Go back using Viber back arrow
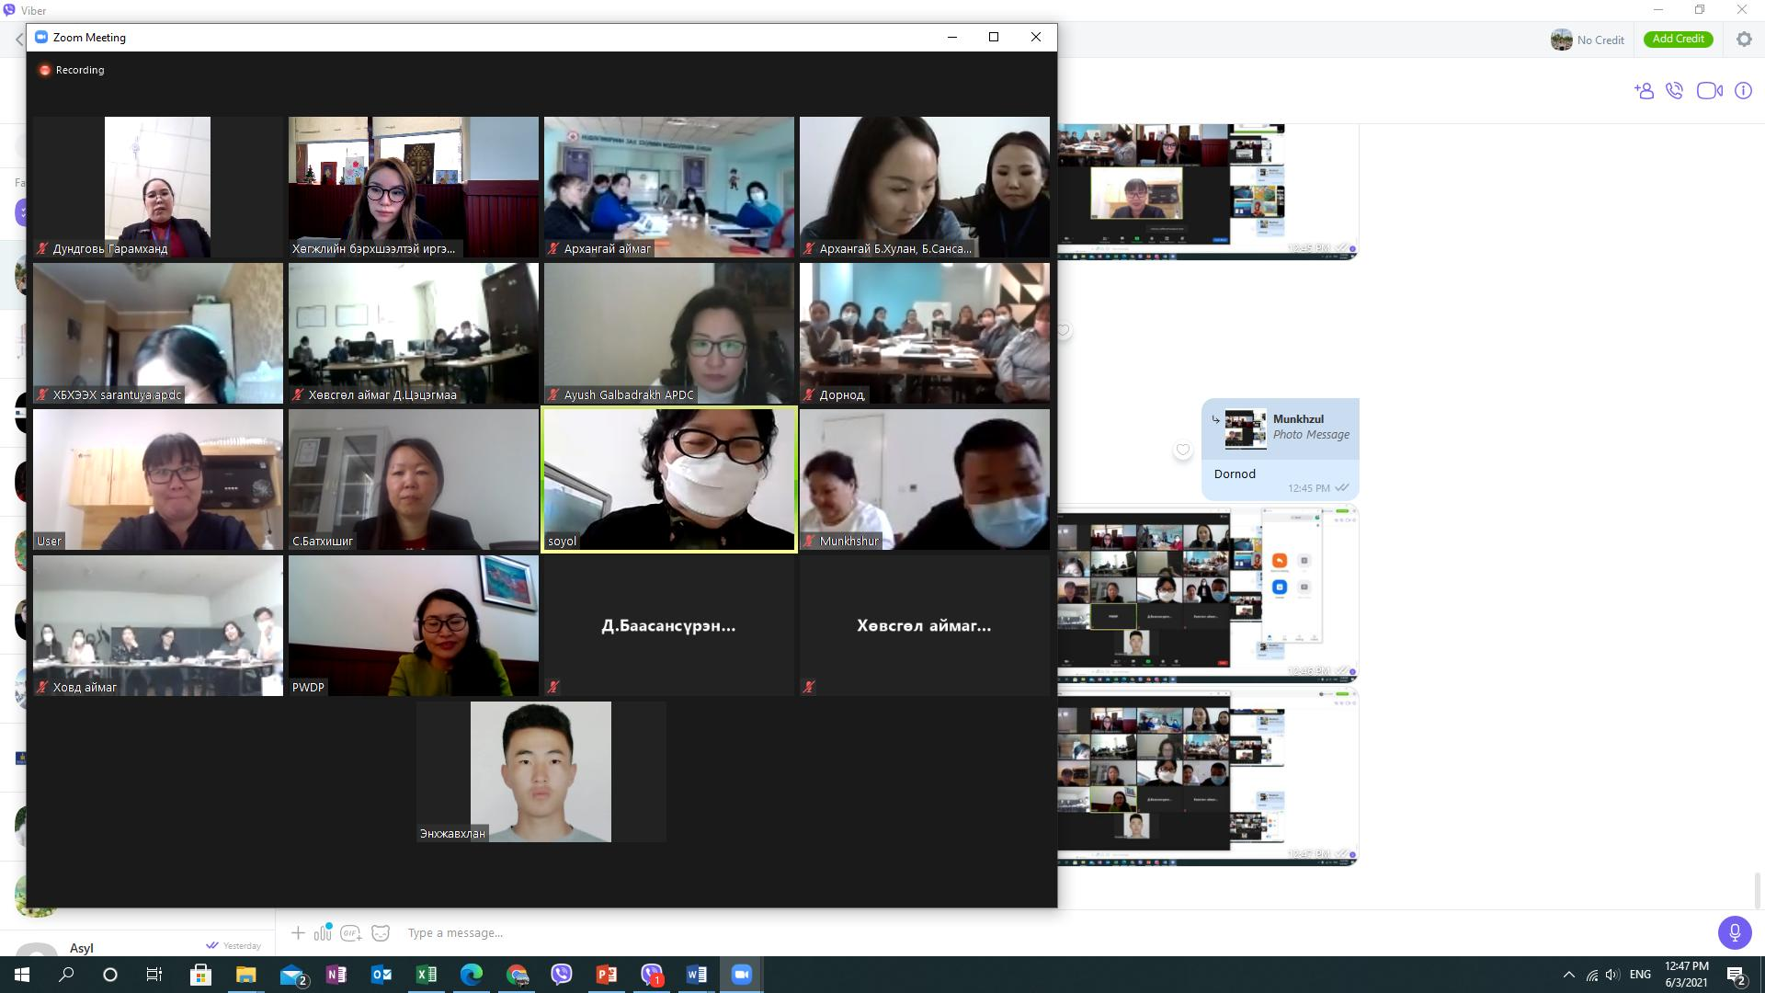 click(x=19, y=39)
